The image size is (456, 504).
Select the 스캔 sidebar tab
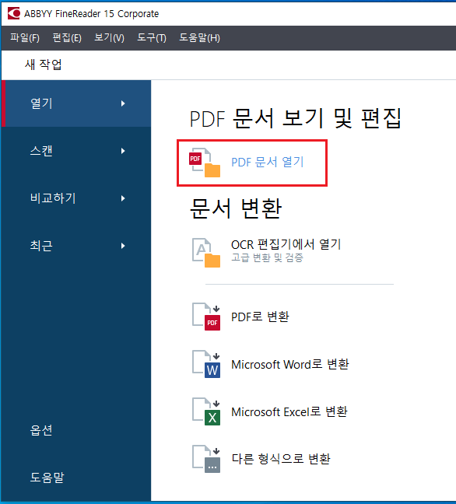(76, 151)
